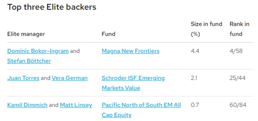258x121 pixels.
Task: Click the Top three Elite backers heading
Action: pyautogui.click(x=52, y=7)
